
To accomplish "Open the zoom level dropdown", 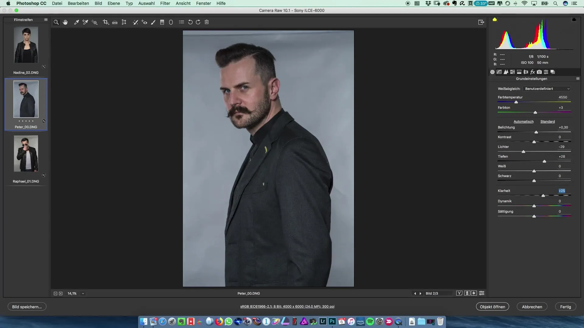I will (83, 294).
